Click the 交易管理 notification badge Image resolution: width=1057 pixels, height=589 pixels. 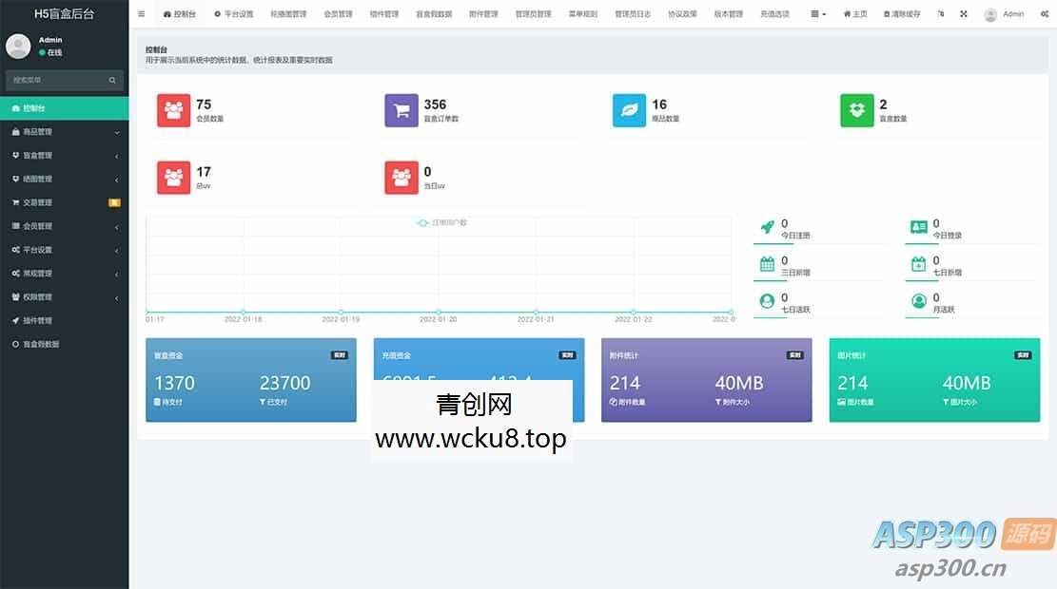point(114,201)
